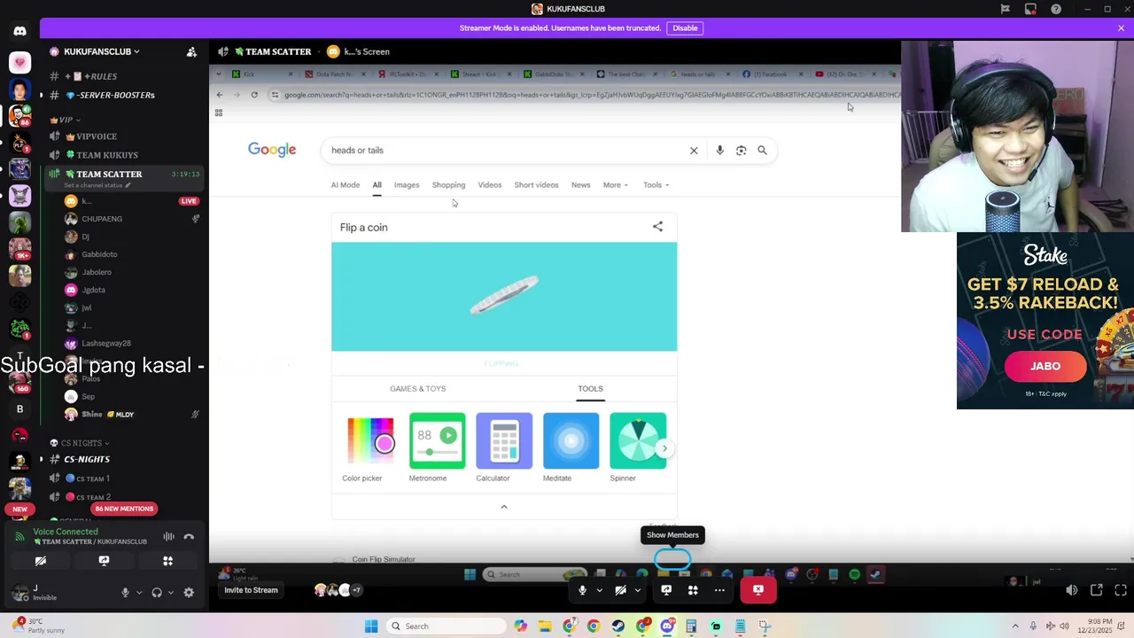
Task: Click the Google logo
Action: point(272,150)
